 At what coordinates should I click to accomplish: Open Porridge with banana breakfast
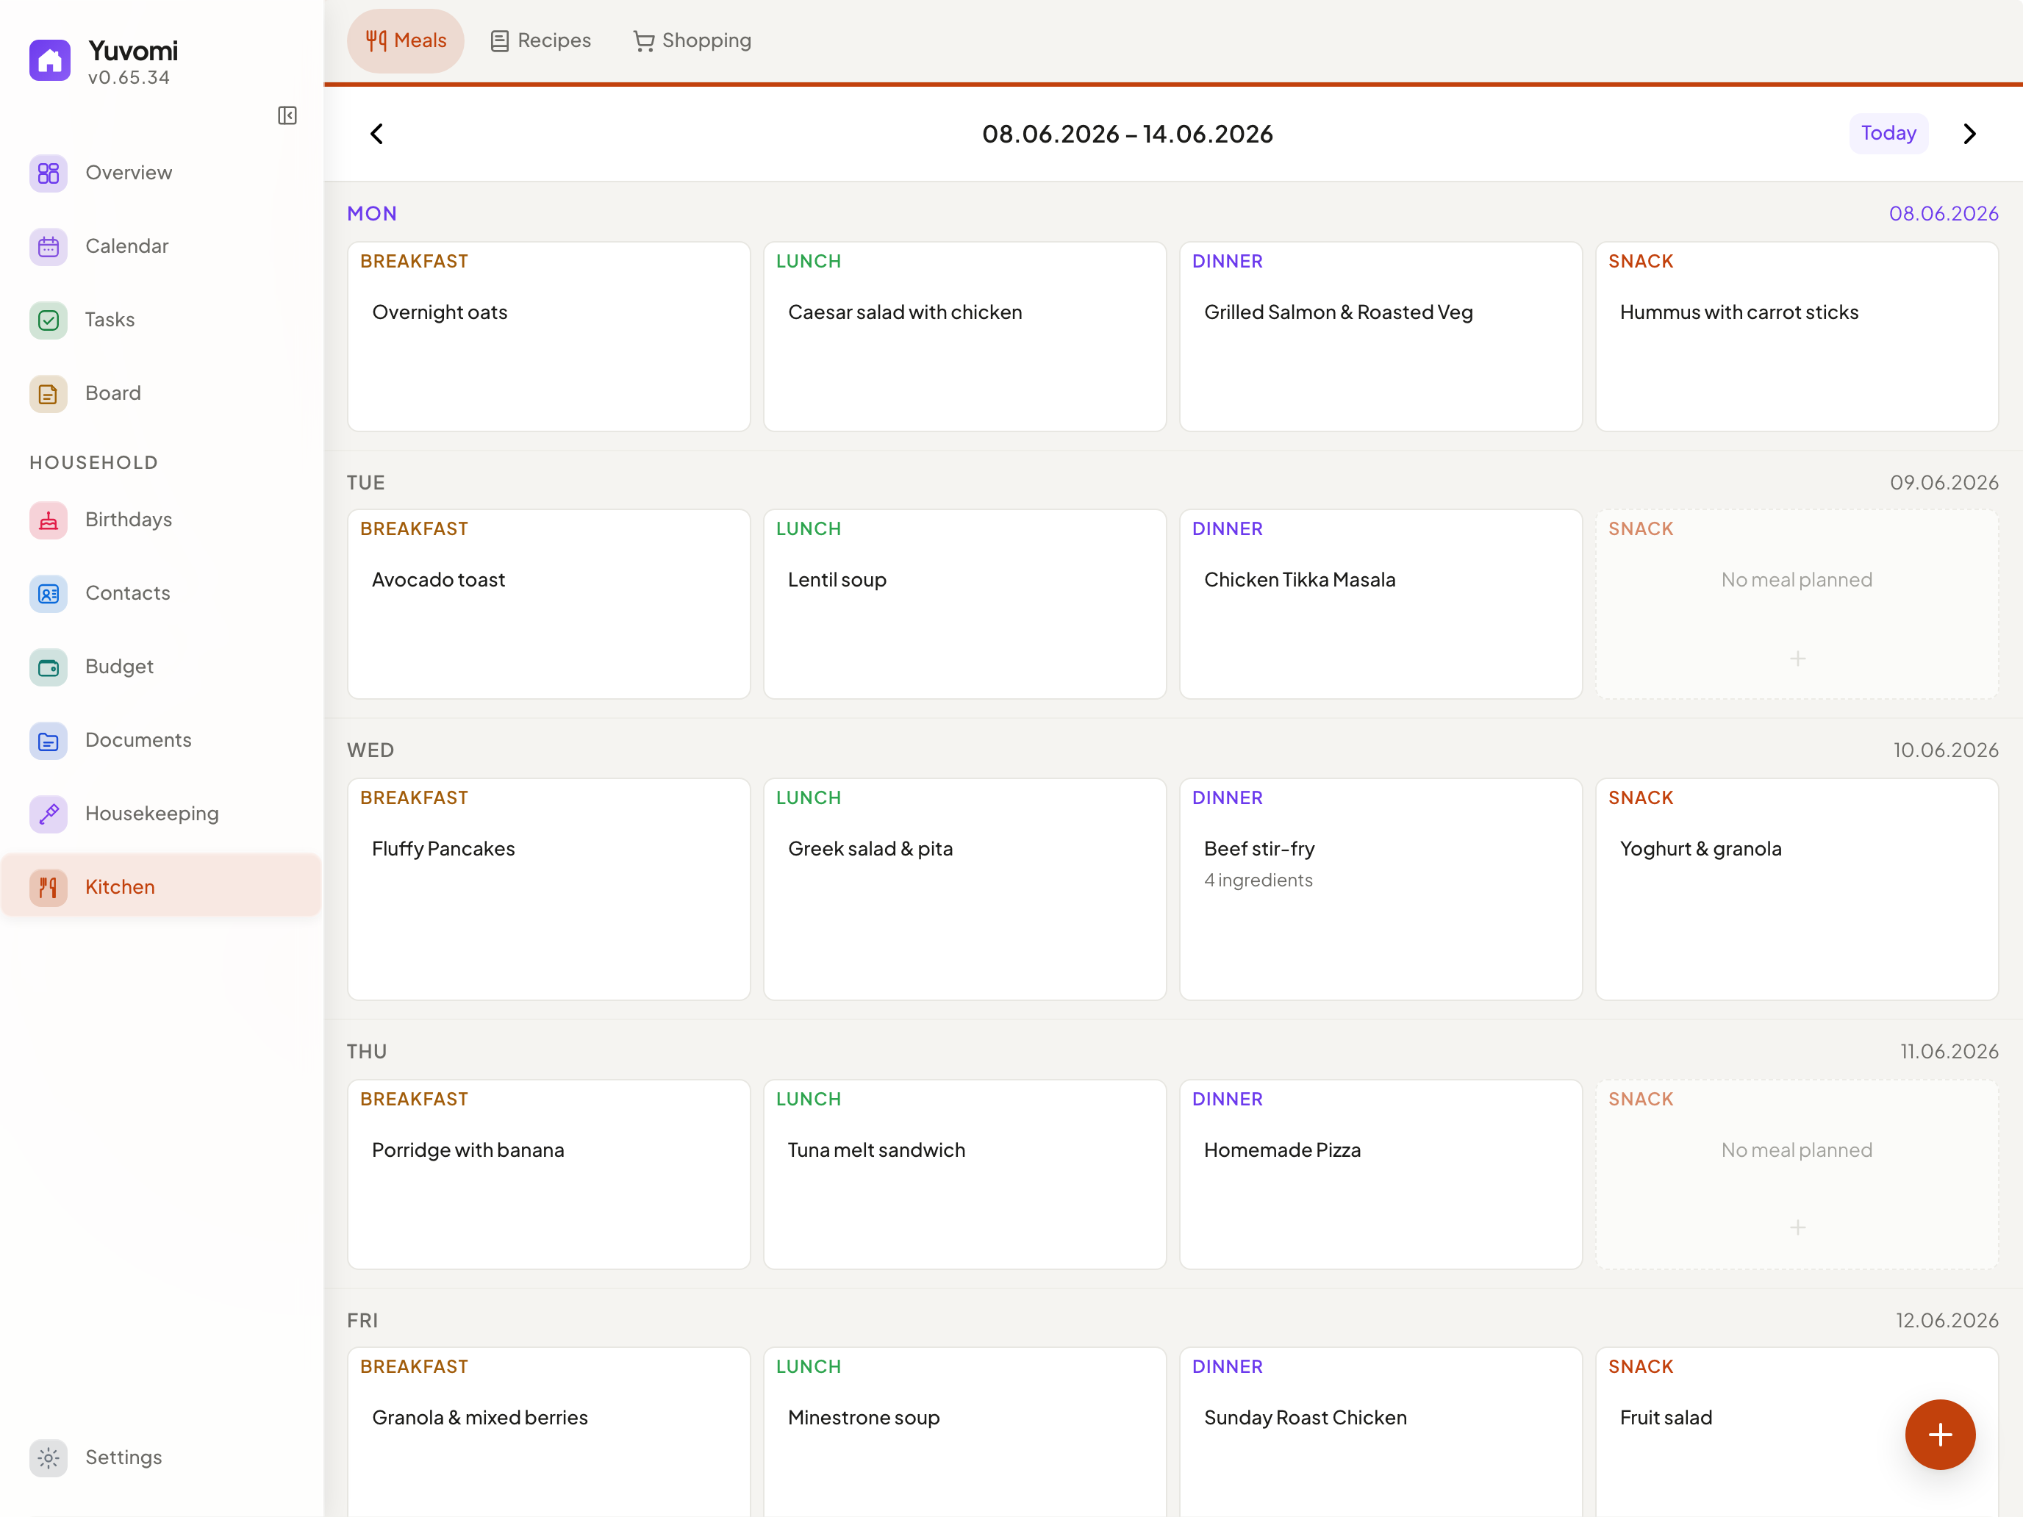point(548,1174)
